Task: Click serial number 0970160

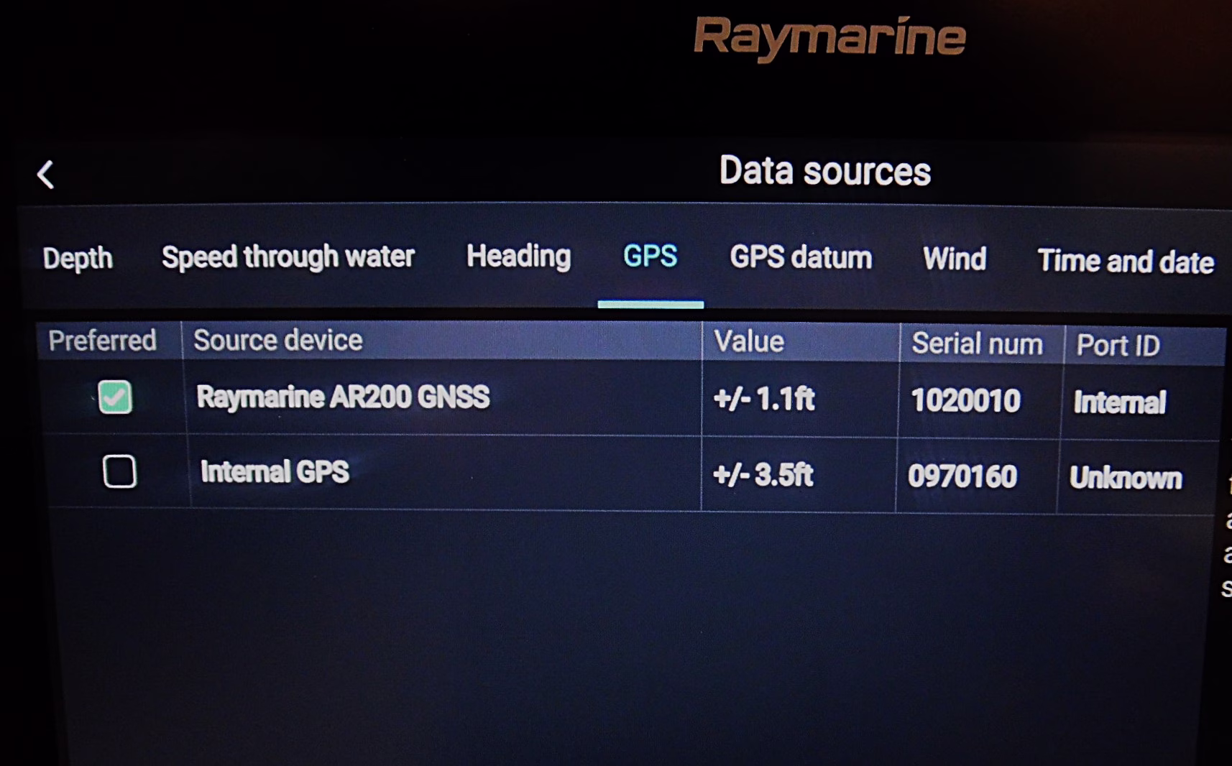Action: [962, 476]
